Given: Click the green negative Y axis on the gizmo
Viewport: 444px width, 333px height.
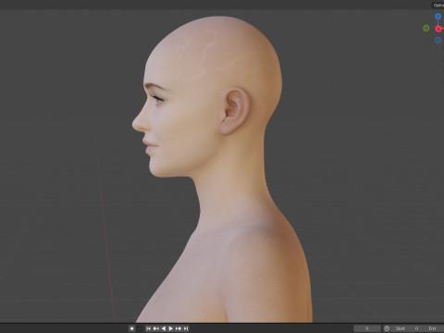Looking at the screenshot, I should 425,29.
